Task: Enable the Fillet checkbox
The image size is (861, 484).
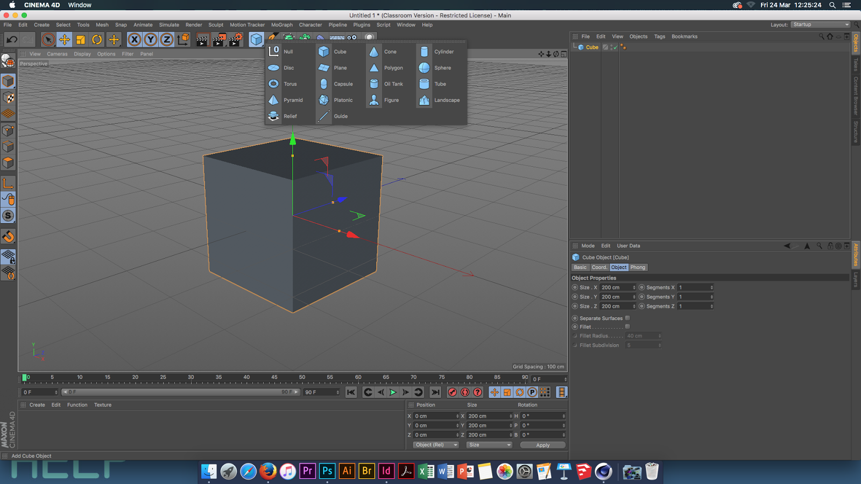Action: tap(627, 326)
